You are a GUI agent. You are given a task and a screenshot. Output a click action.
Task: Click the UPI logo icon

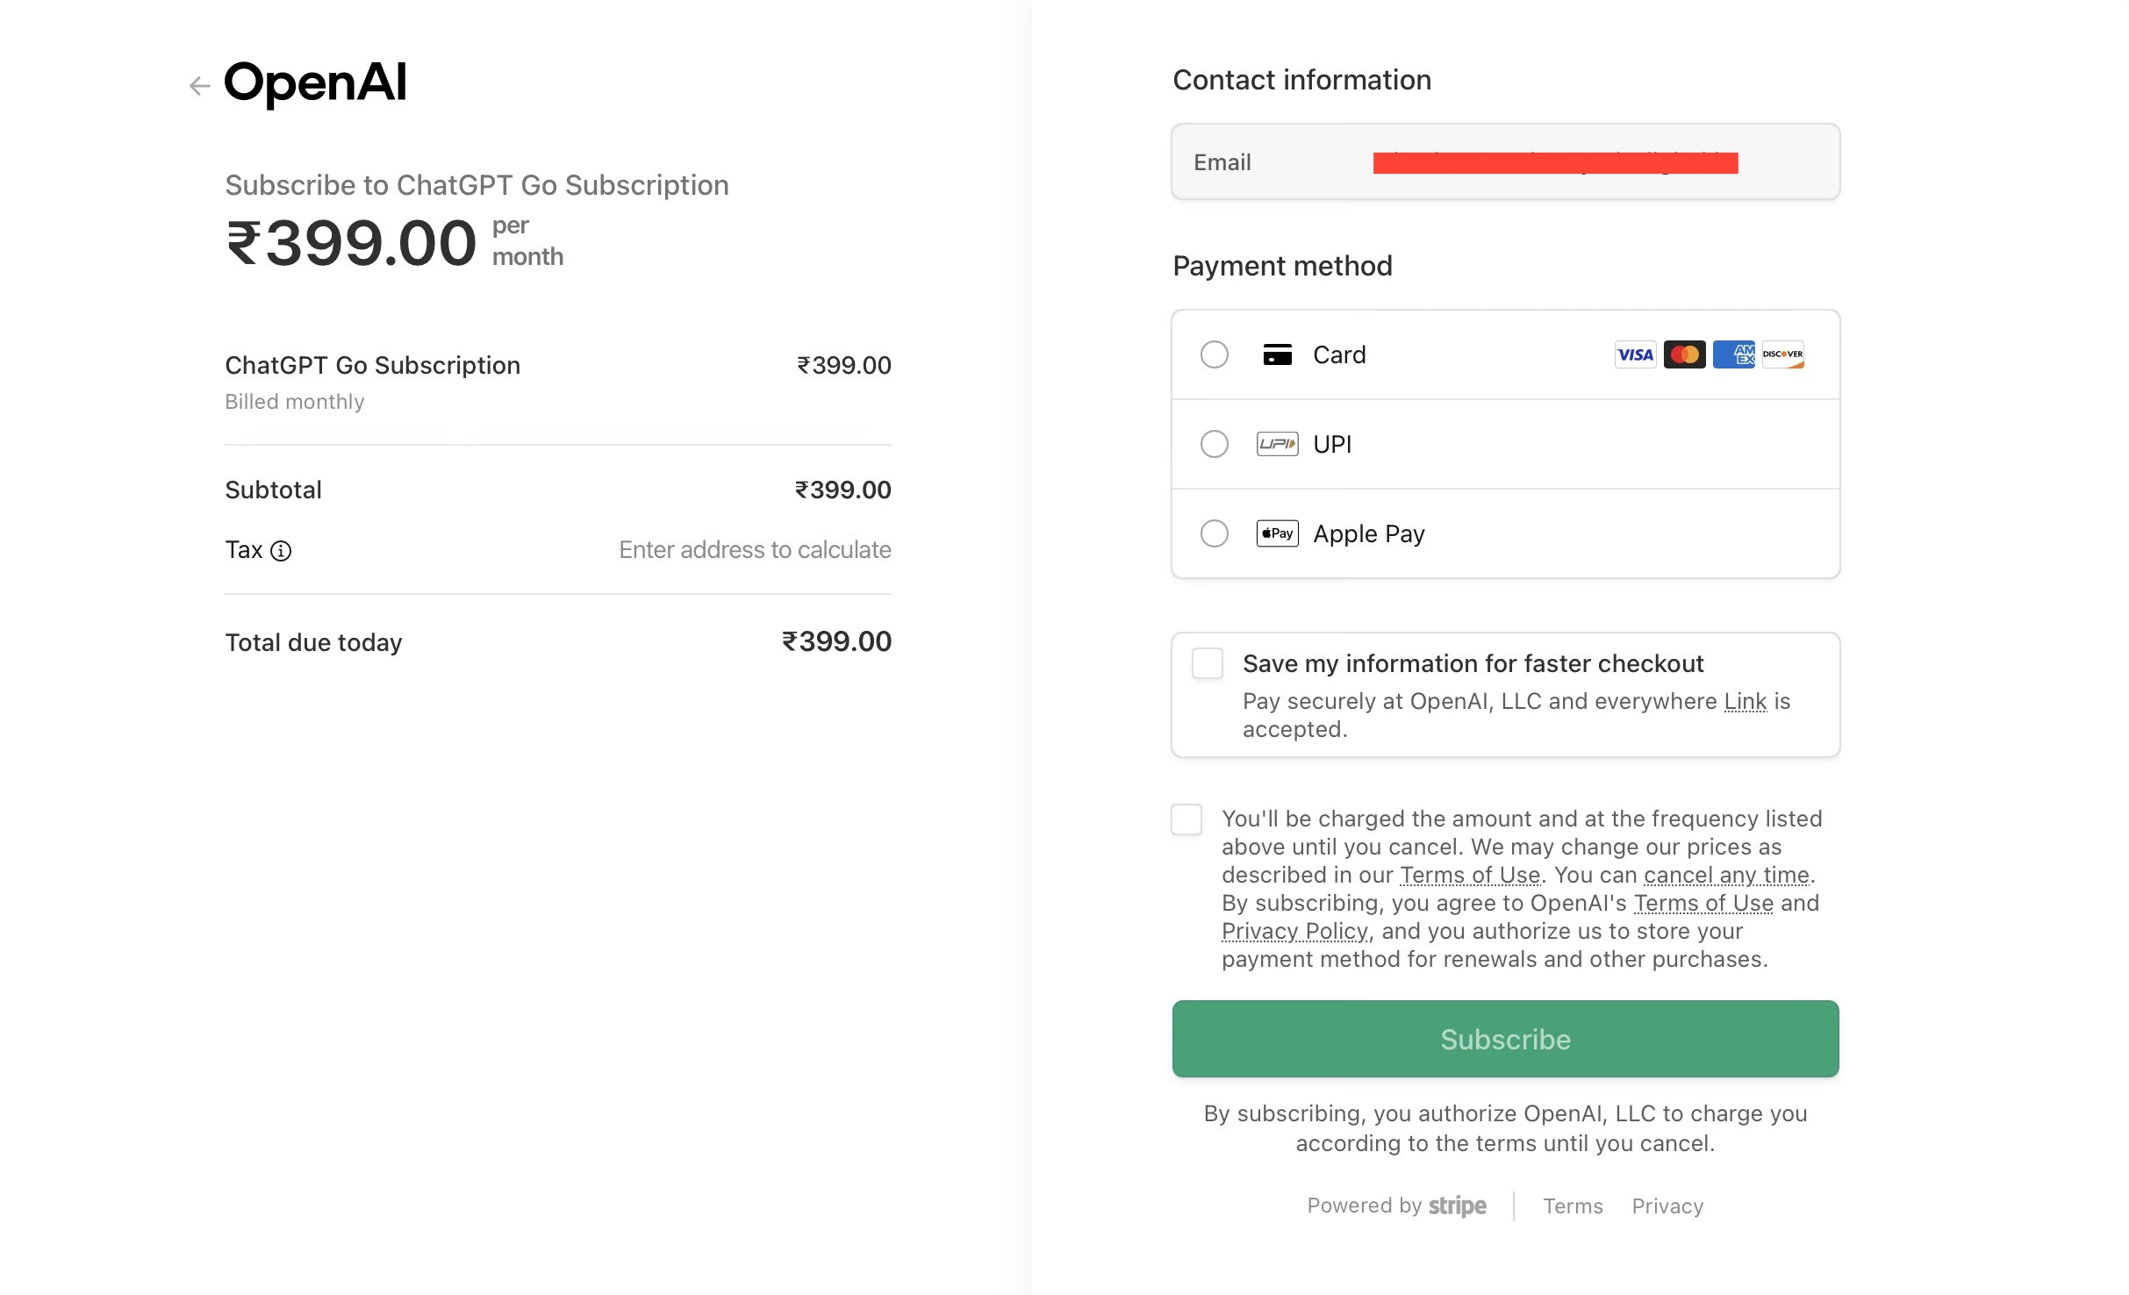[1277, 444]
